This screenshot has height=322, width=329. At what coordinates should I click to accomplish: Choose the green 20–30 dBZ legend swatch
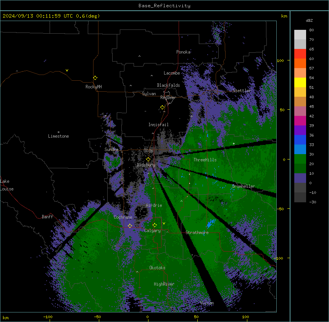300,159
